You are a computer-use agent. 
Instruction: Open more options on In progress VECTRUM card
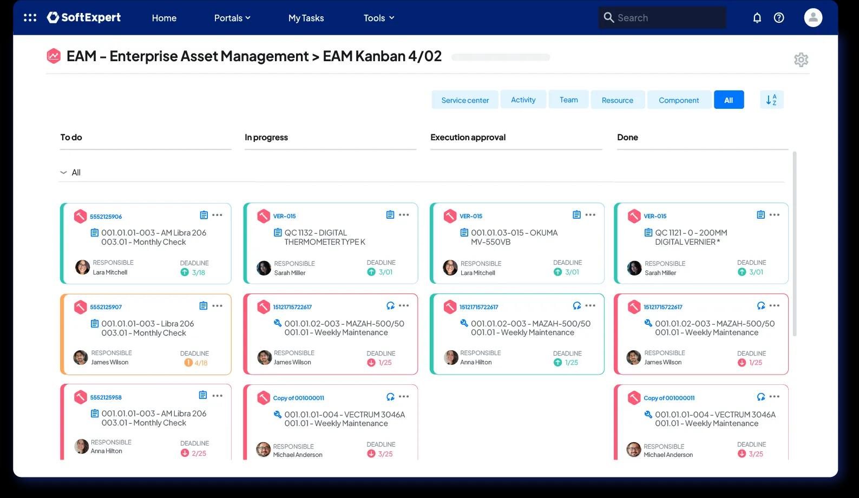coord(404,397)
